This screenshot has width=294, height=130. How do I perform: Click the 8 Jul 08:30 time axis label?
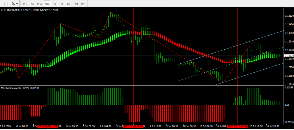point(22,126)
